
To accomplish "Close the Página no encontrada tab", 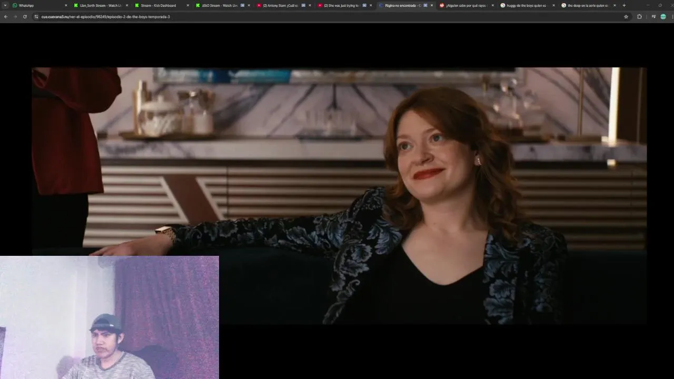I will (x=432, y=5).
